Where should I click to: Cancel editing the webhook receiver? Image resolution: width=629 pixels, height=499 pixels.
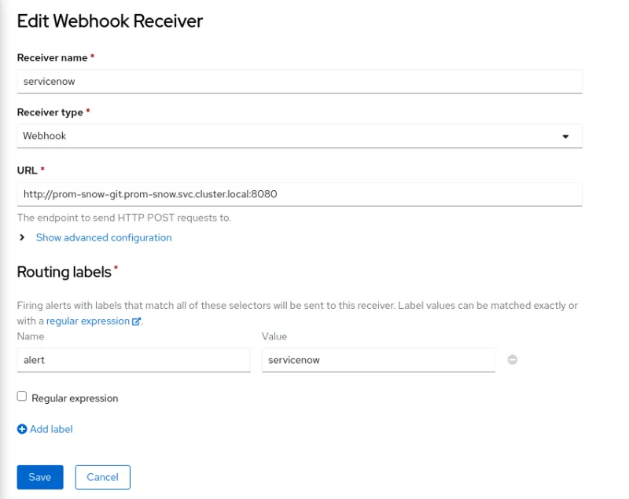102,477
